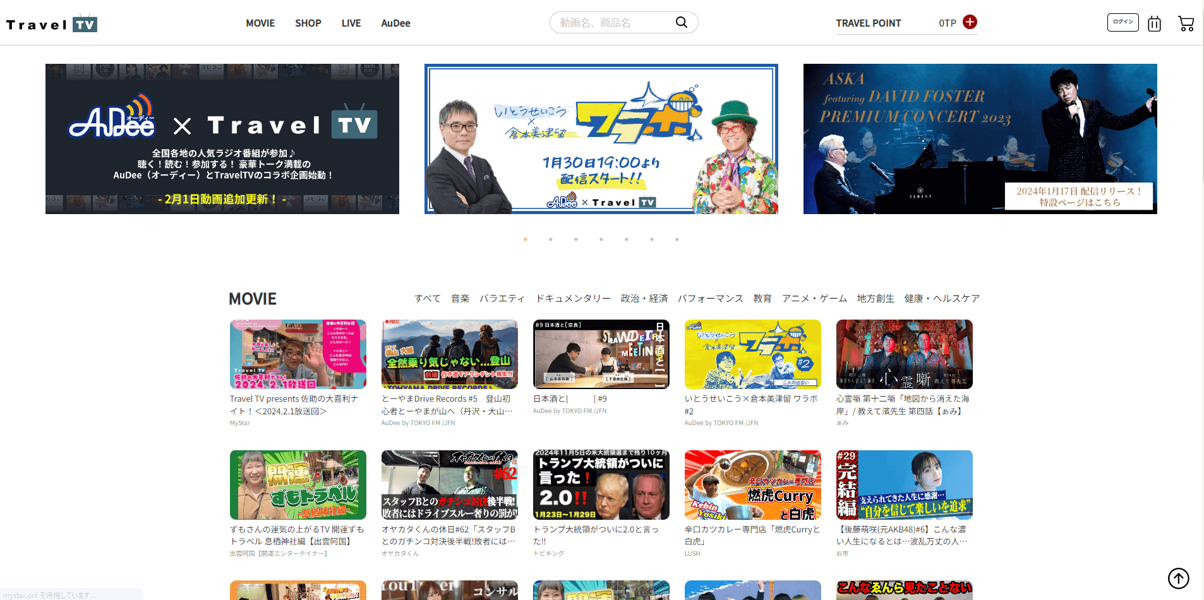Click the トピキング channel name
This screenshot has height=600, width=1204.
click(x=549, y=553)
